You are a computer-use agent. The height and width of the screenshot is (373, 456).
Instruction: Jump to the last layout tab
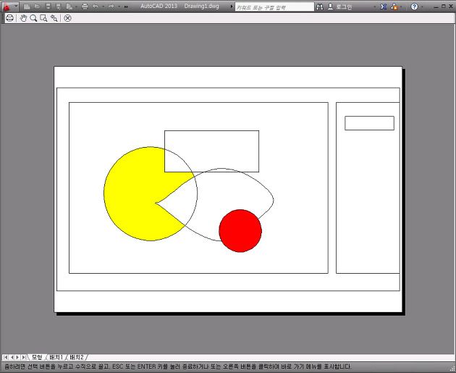tap(24, 357)
